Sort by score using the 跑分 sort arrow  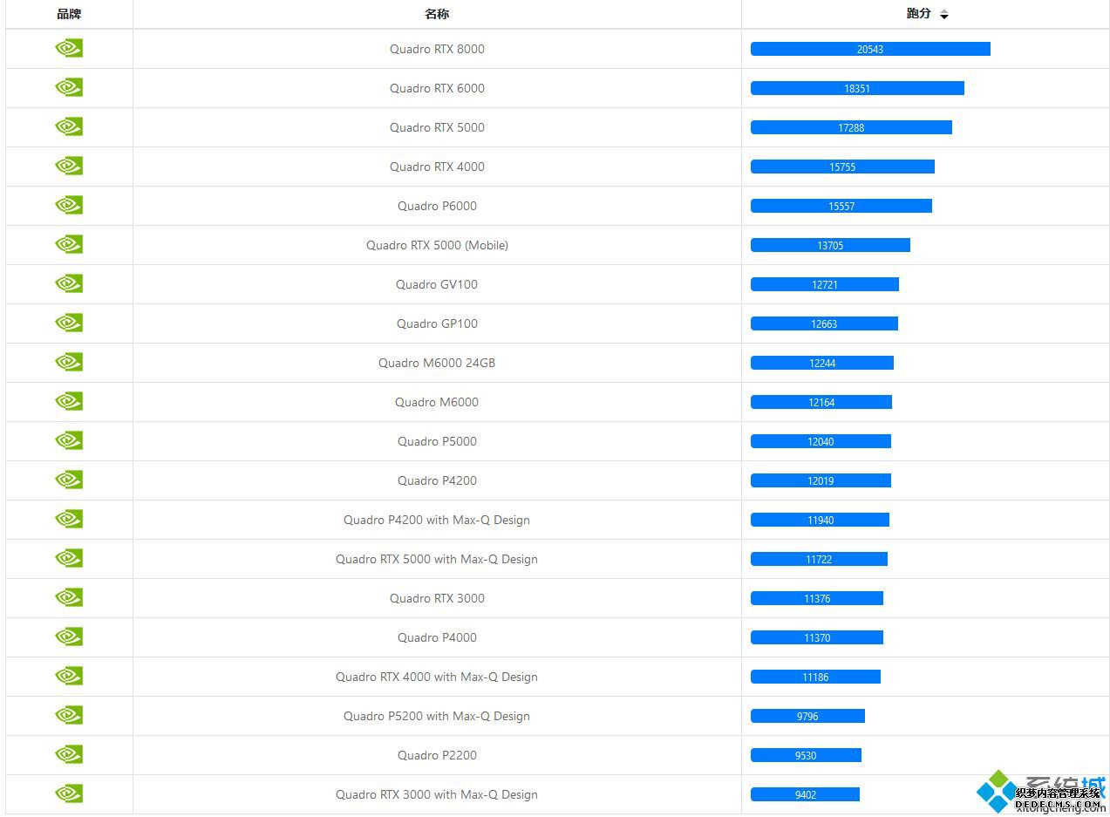943,15
